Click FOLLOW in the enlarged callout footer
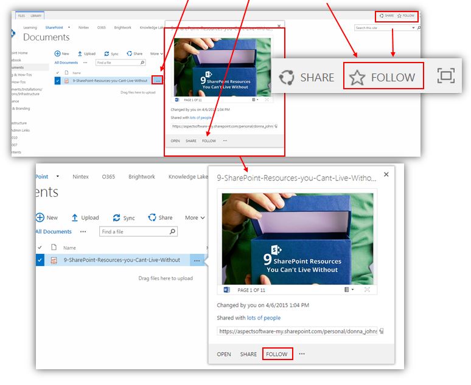 click(x=277, y=354)
